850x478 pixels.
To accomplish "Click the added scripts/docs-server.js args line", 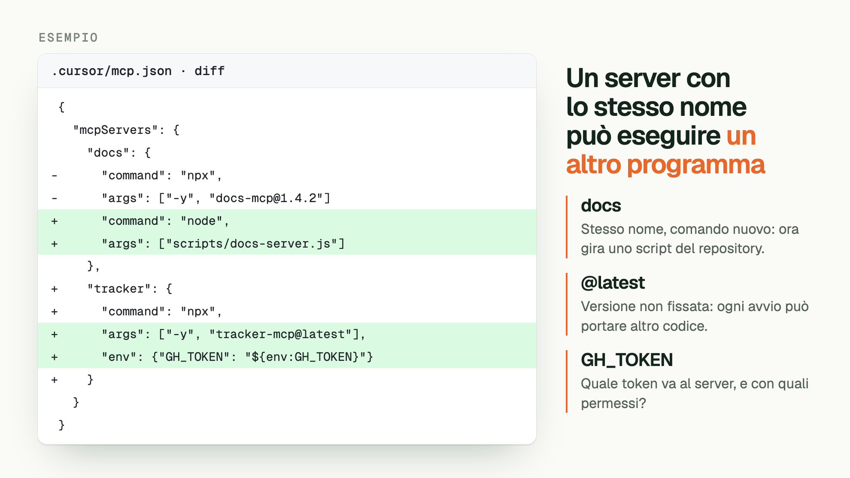I will (287, 244).
